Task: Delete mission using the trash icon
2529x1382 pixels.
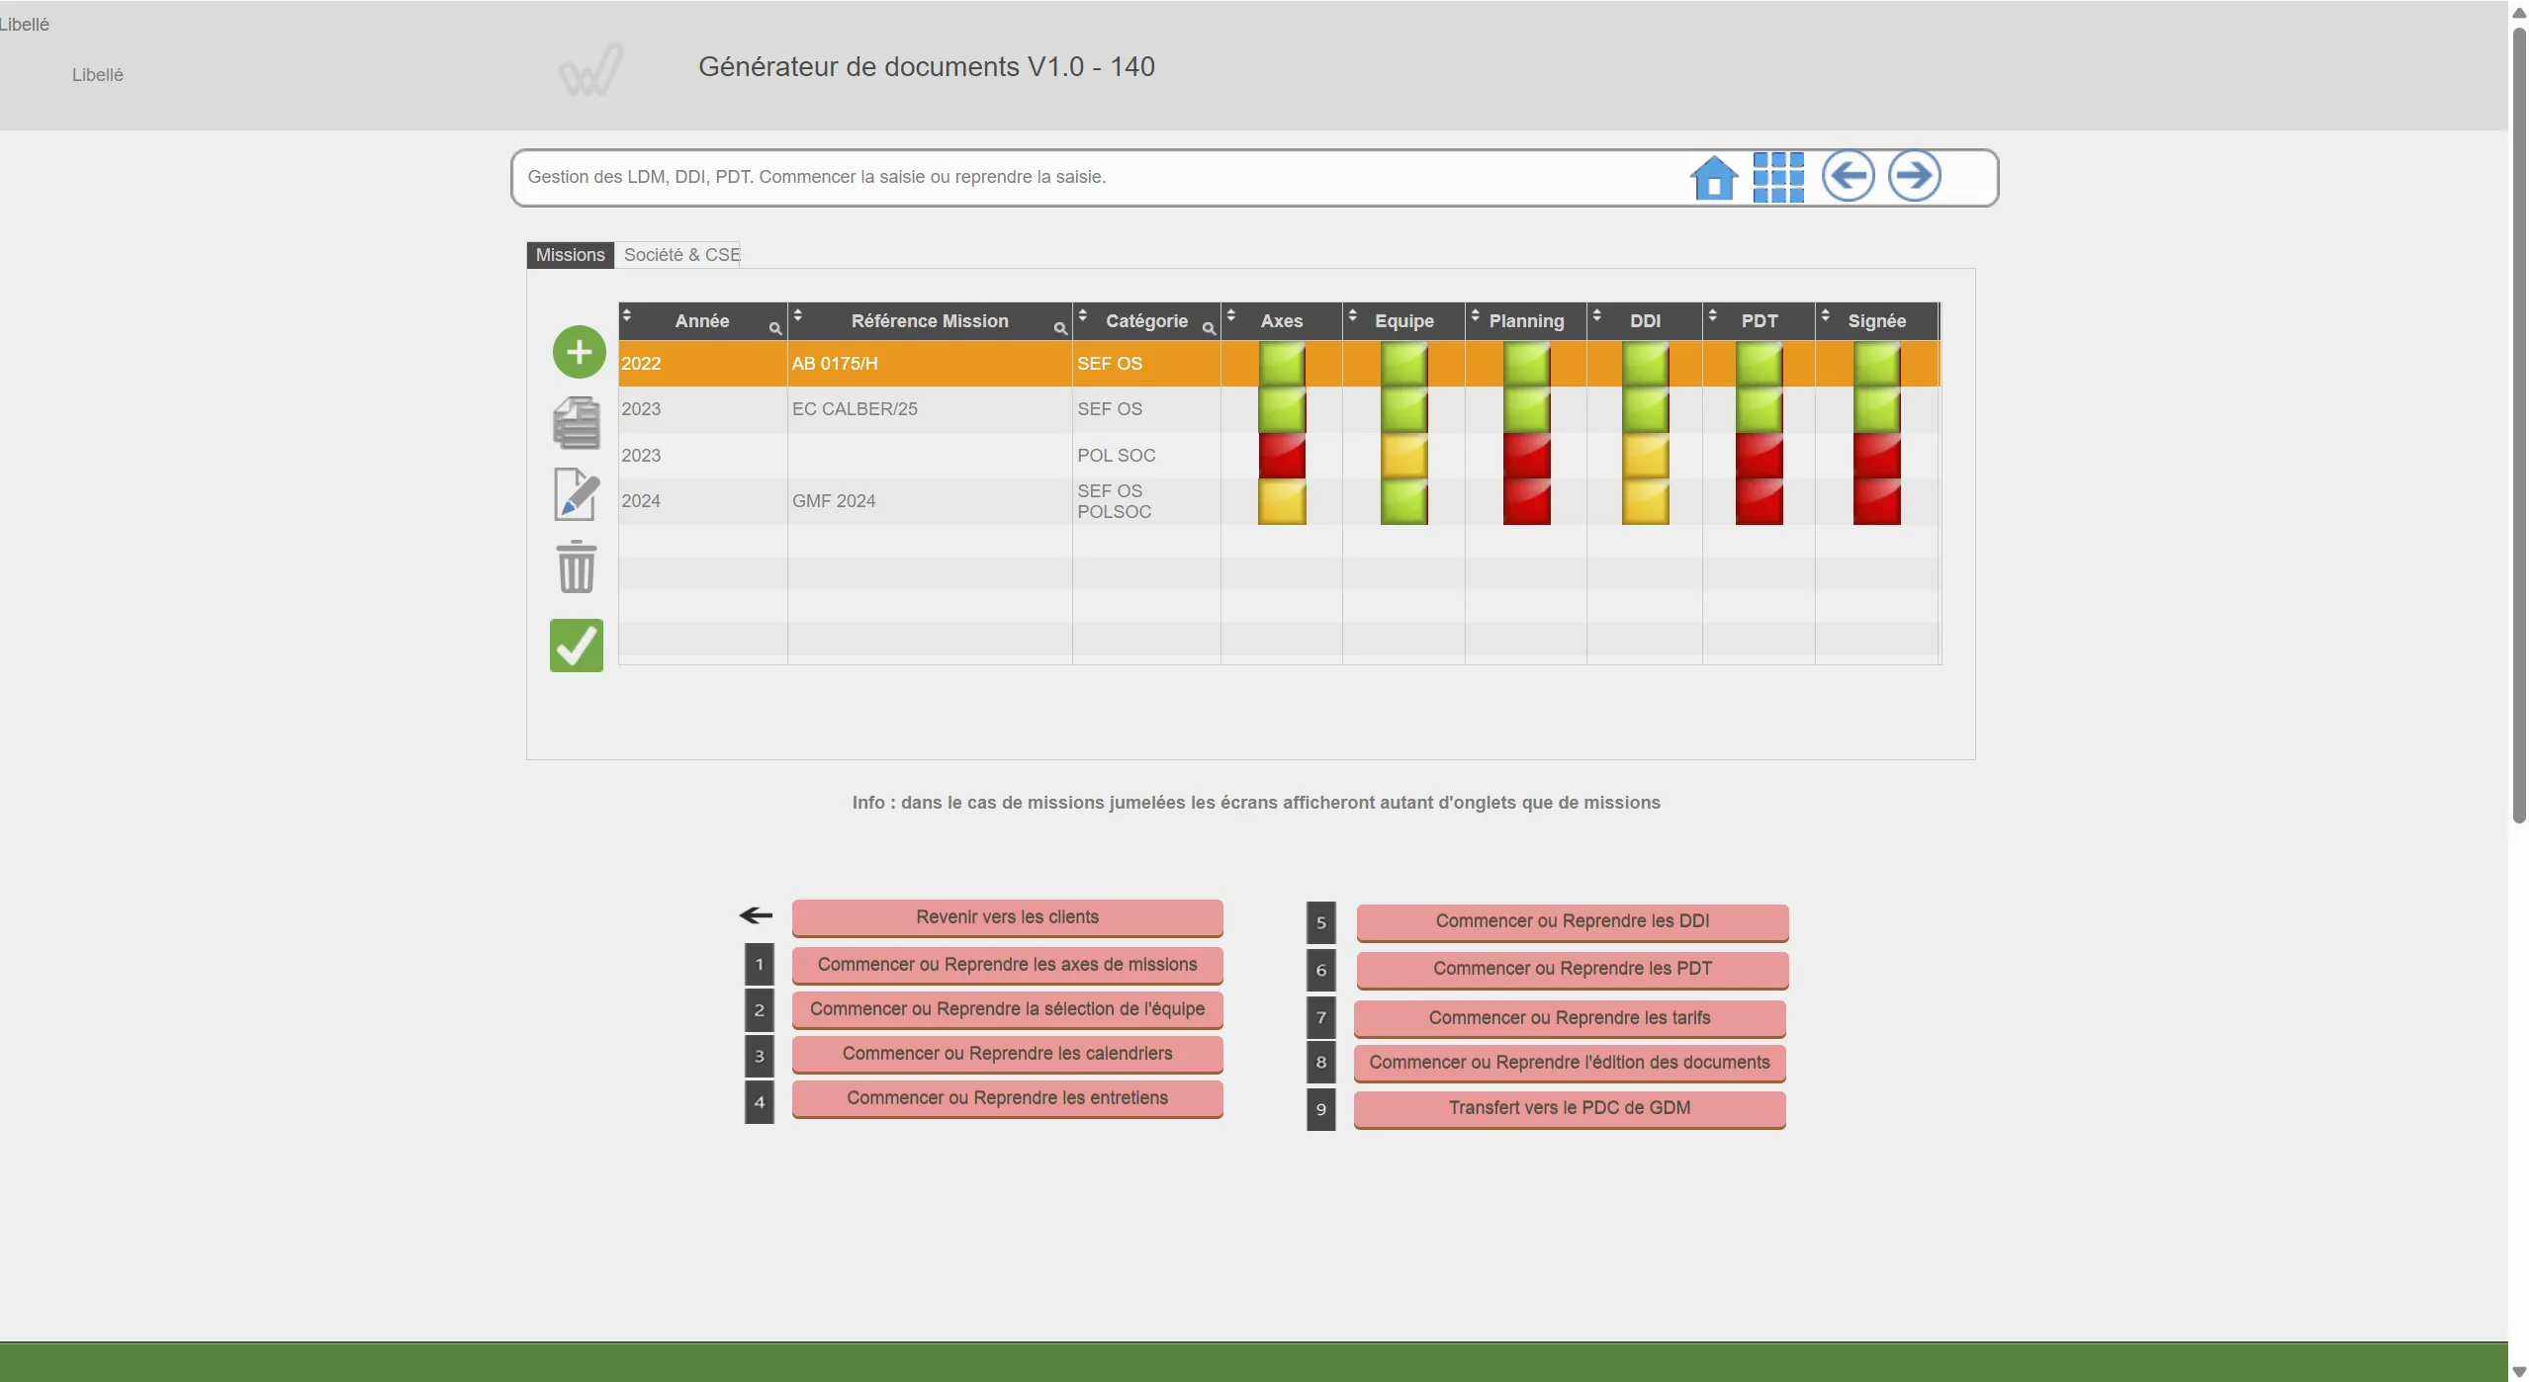Action: [x=577, y=566]
